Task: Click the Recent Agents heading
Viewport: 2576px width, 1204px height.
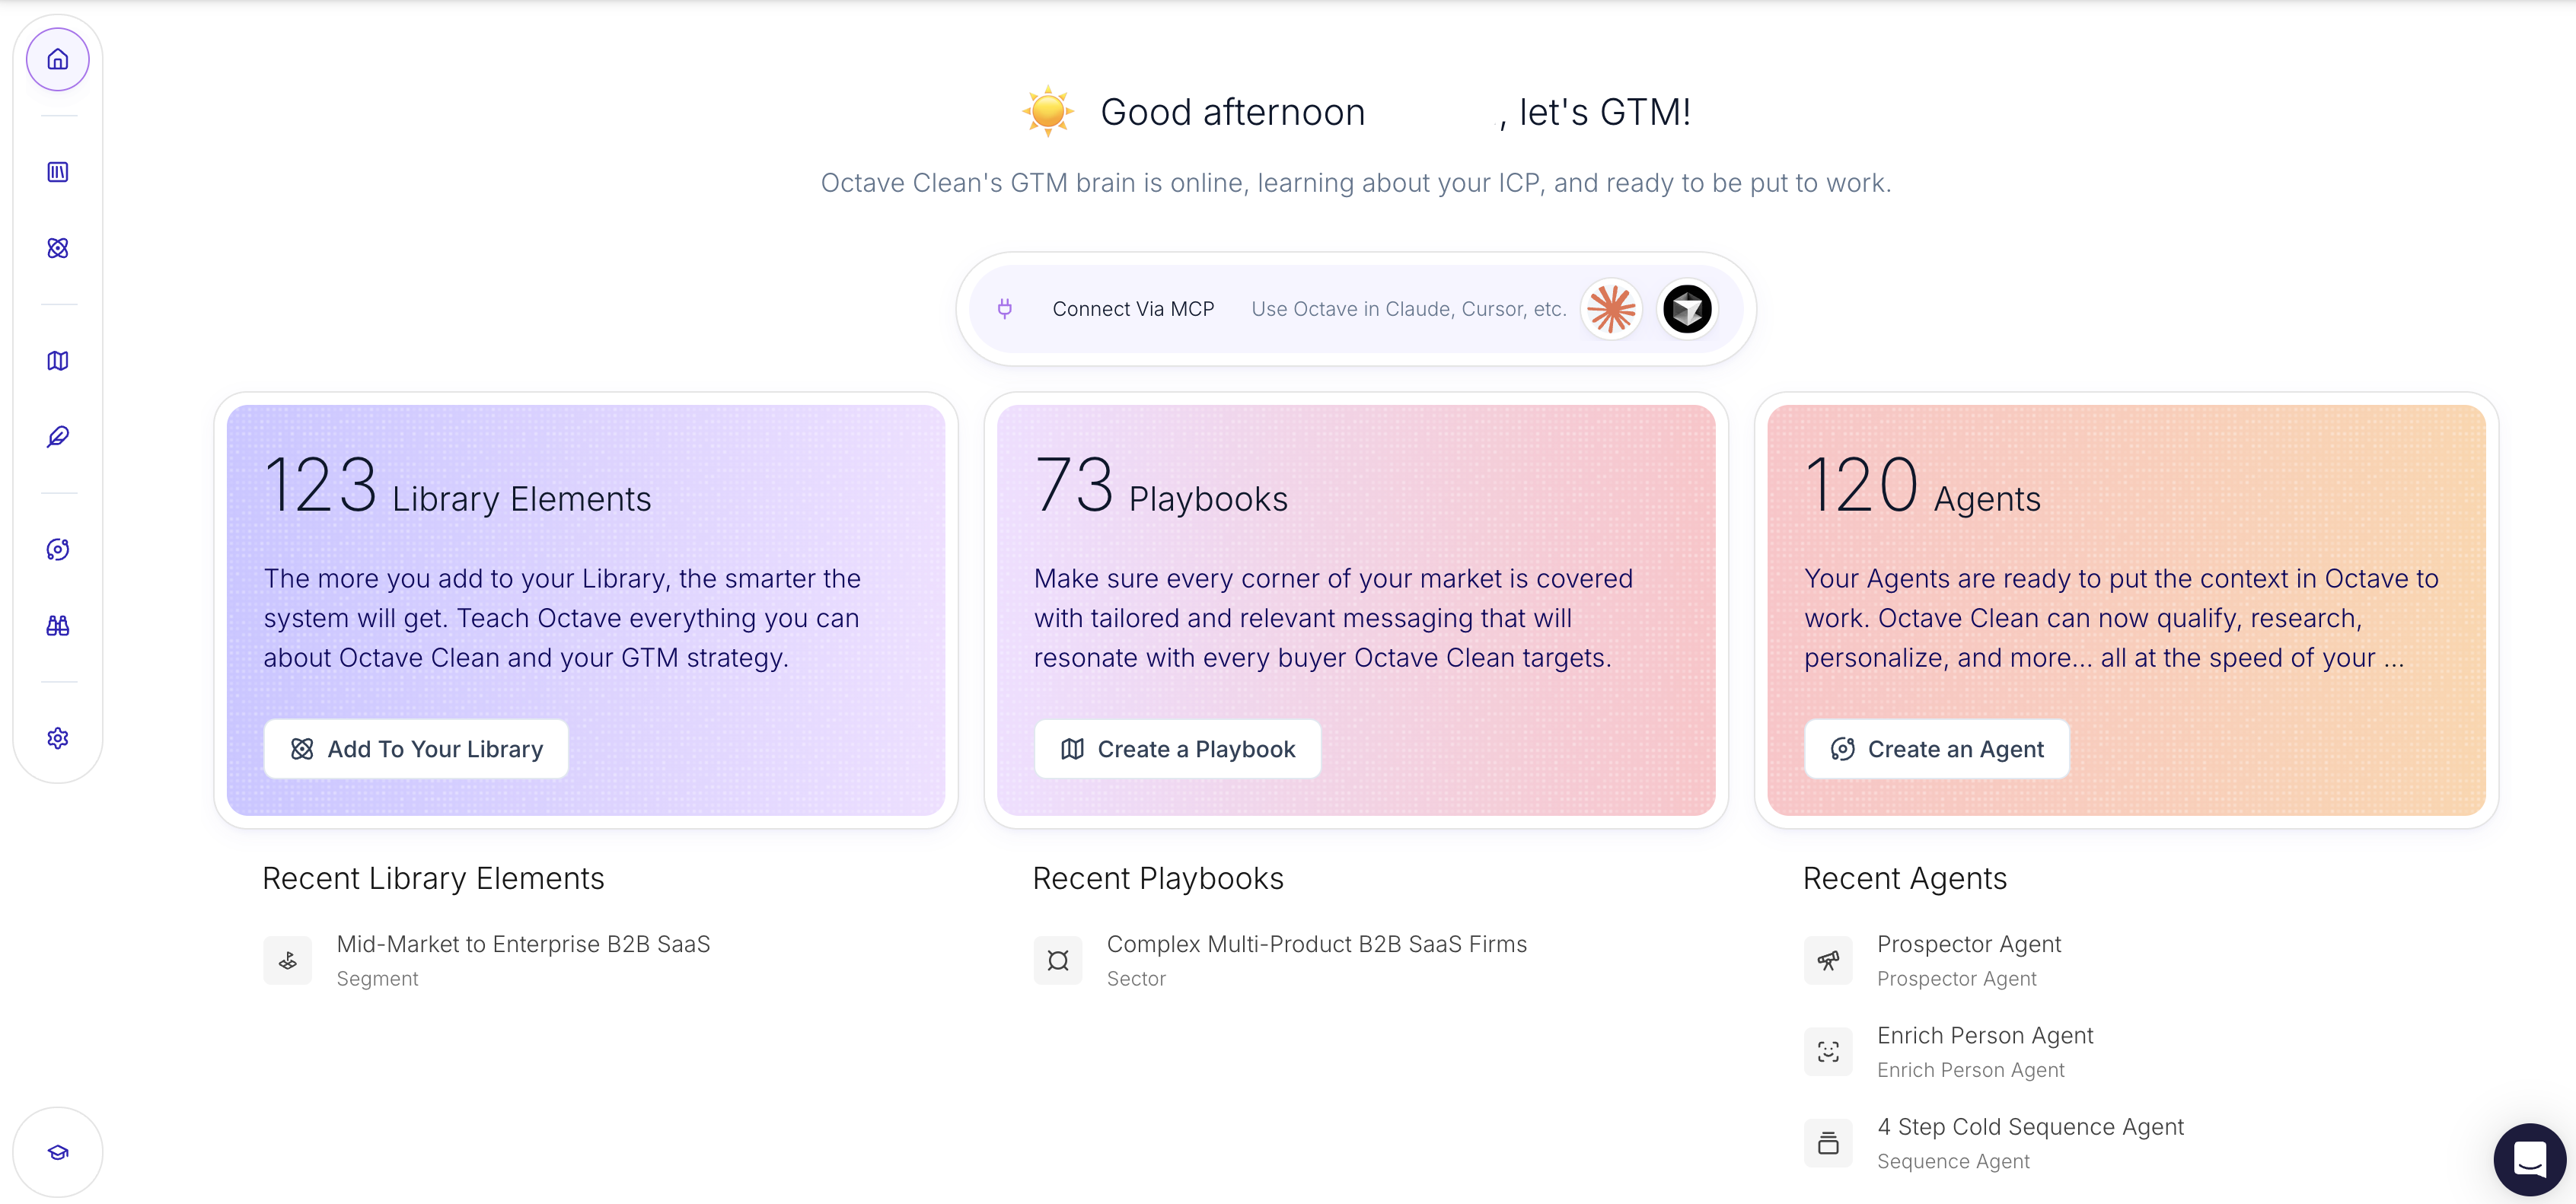Action: pos(1904,878)
